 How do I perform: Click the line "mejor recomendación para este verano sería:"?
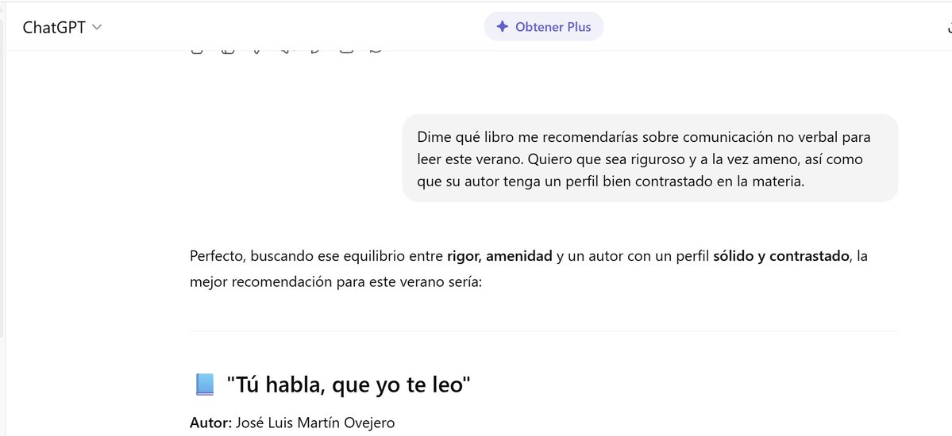click(x=335, y=282)
